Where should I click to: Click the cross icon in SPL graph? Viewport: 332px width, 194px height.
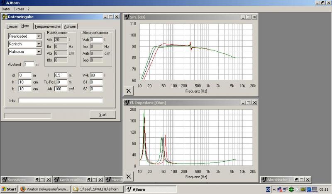pos(129,91)
